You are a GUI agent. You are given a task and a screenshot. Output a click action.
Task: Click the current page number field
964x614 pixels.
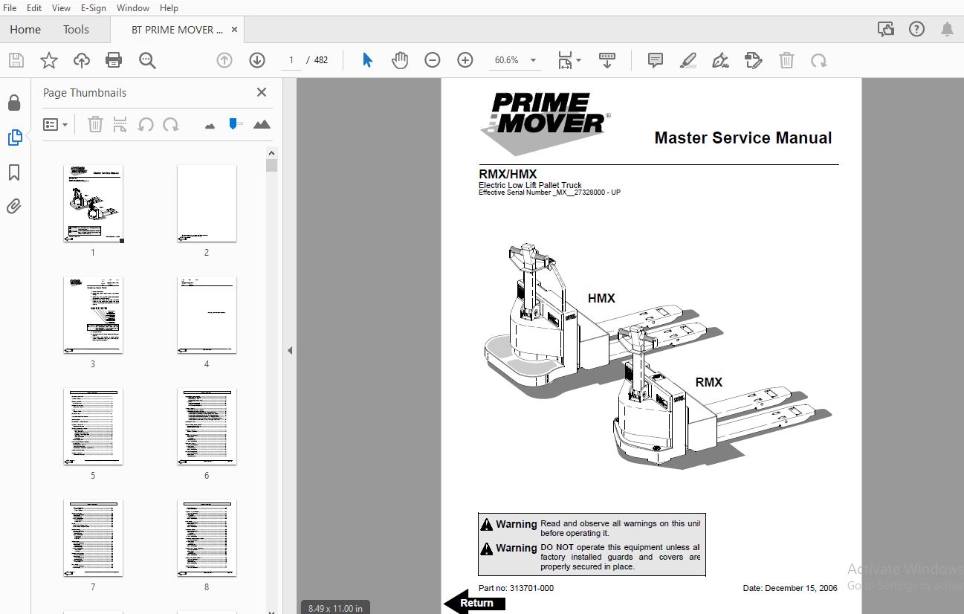pyautogui.click(x=291, y=60)
